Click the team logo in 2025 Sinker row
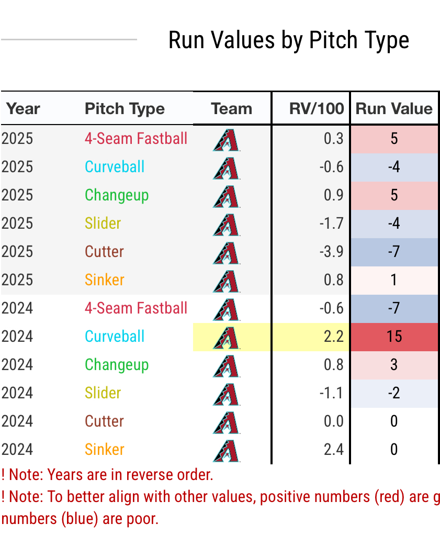This screenshot has width=440, height=535. coord(227,281)
